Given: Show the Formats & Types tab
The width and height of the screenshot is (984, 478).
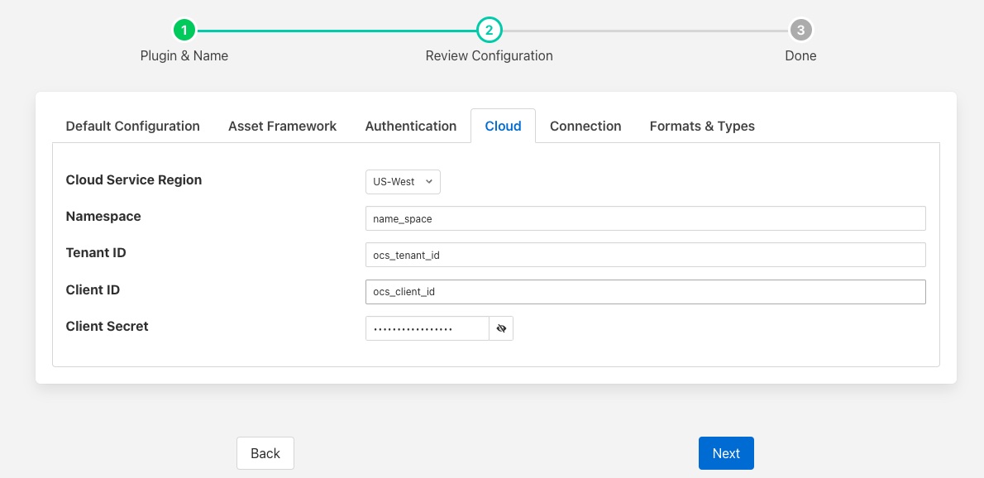Looking at the screenshot, I should 702,127.
